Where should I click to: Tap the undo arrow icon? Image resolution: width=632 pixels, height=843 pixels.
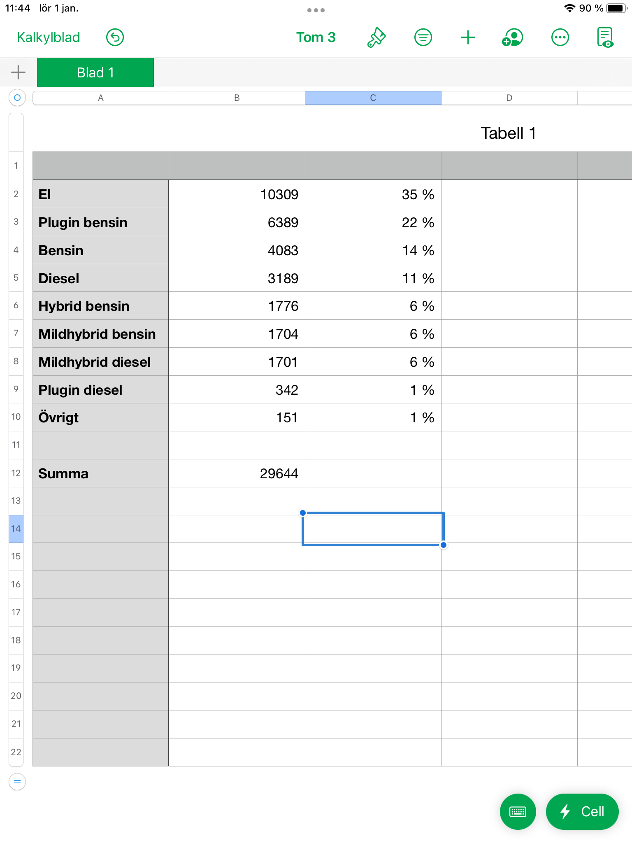coord(115,37)
